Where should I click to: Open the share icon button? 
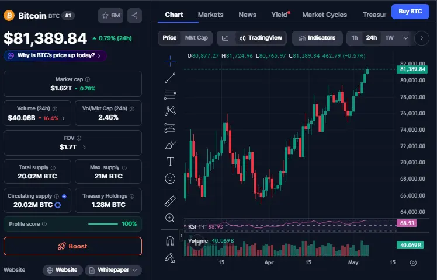134,16
